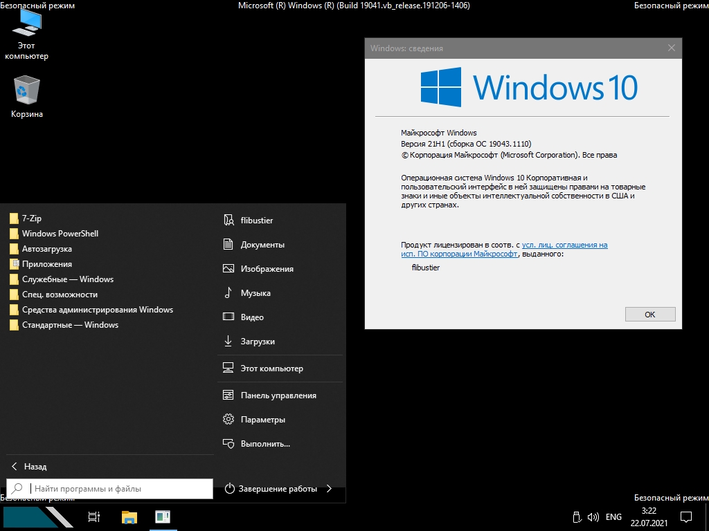This screenshot has width=709, height=531.
Task: Open the shutdown options arrow
Action: click(x=329, y=489)
